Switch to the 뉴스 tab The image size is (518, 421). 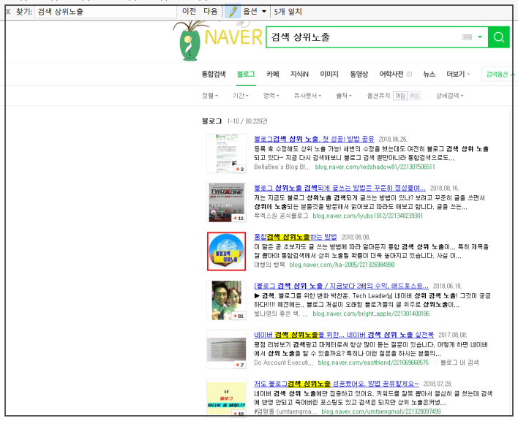[429, 75]
